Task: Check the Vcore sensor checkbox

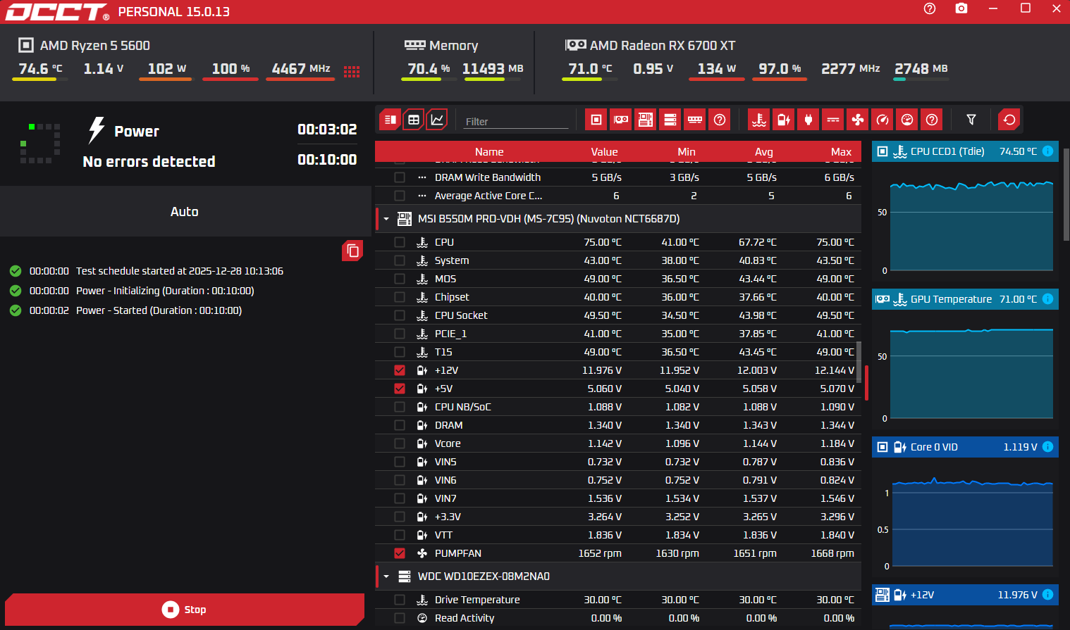Action: pos(400,443)
